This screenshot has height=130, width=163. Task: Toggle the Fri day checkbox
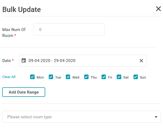(x=104, y=77)
